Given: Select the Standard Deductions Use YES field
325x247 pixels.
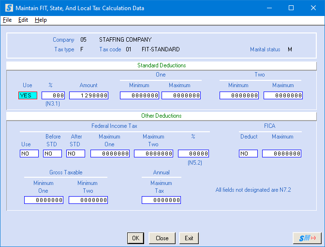Looking at the screenshot, I should tap(28, 95).
